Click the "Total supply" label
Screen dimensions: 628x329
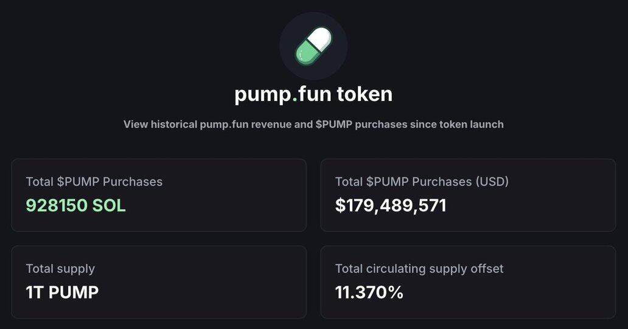pos(60,268)
